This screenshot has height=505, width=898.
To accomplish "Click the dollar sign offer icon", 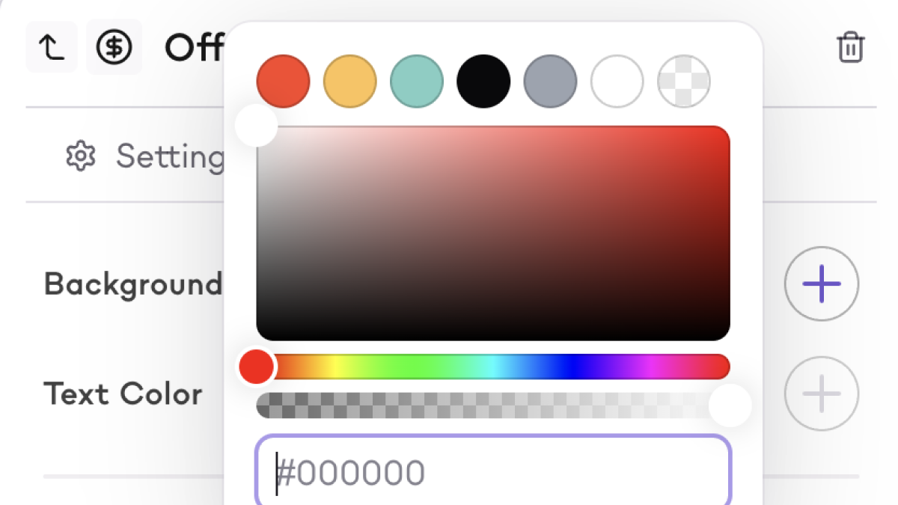I will pos(114,48).
